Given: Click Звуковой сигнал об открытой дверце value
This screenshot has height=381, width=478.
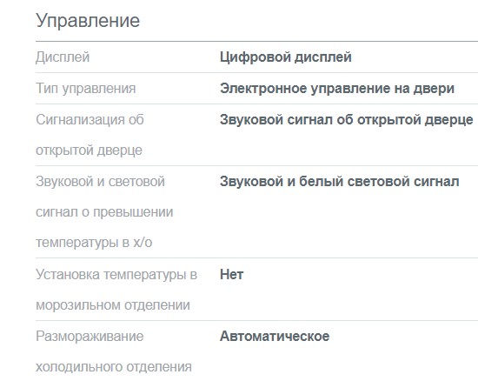Looking at the screenshot, I should [x=347, y=119].
